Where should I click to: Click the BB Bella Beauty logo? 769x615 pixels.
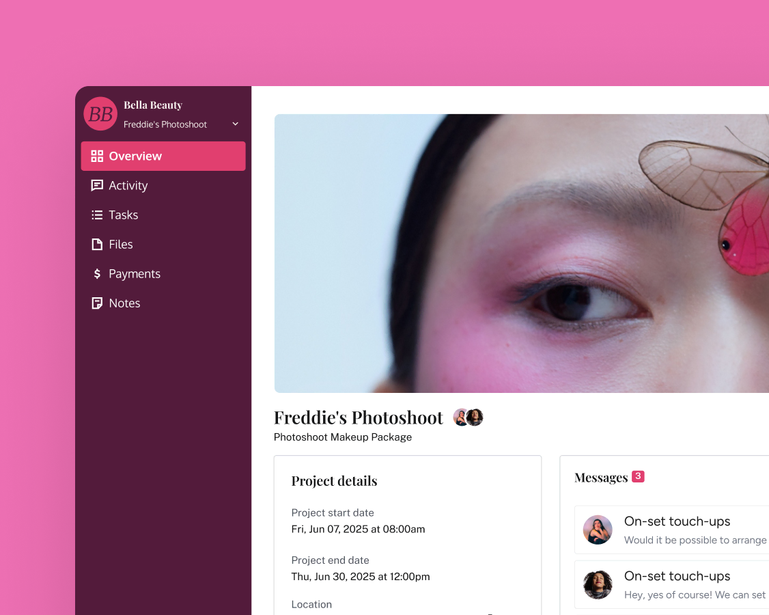click(x=100, y=114)
